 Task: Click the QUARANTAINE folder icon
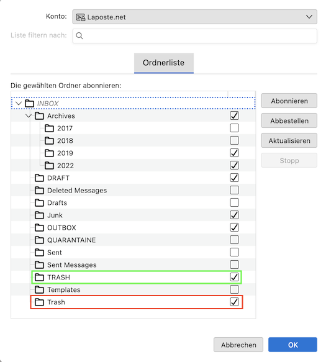pos(39,240)
